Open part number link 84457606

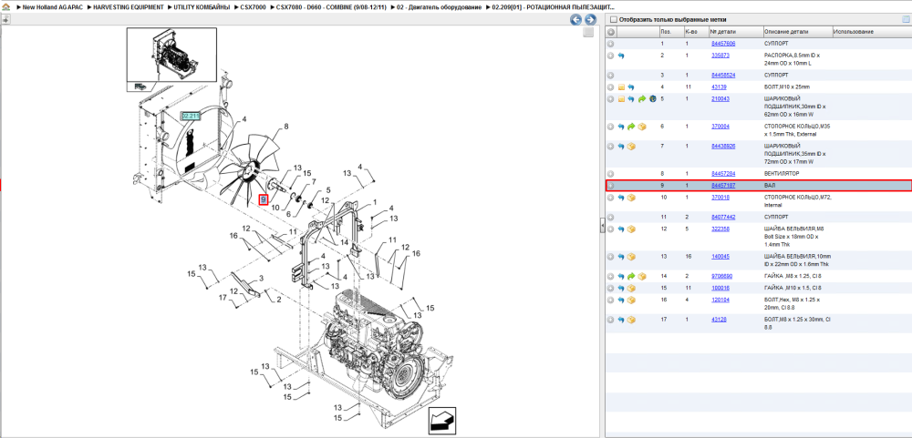click(x=723, y=44)
